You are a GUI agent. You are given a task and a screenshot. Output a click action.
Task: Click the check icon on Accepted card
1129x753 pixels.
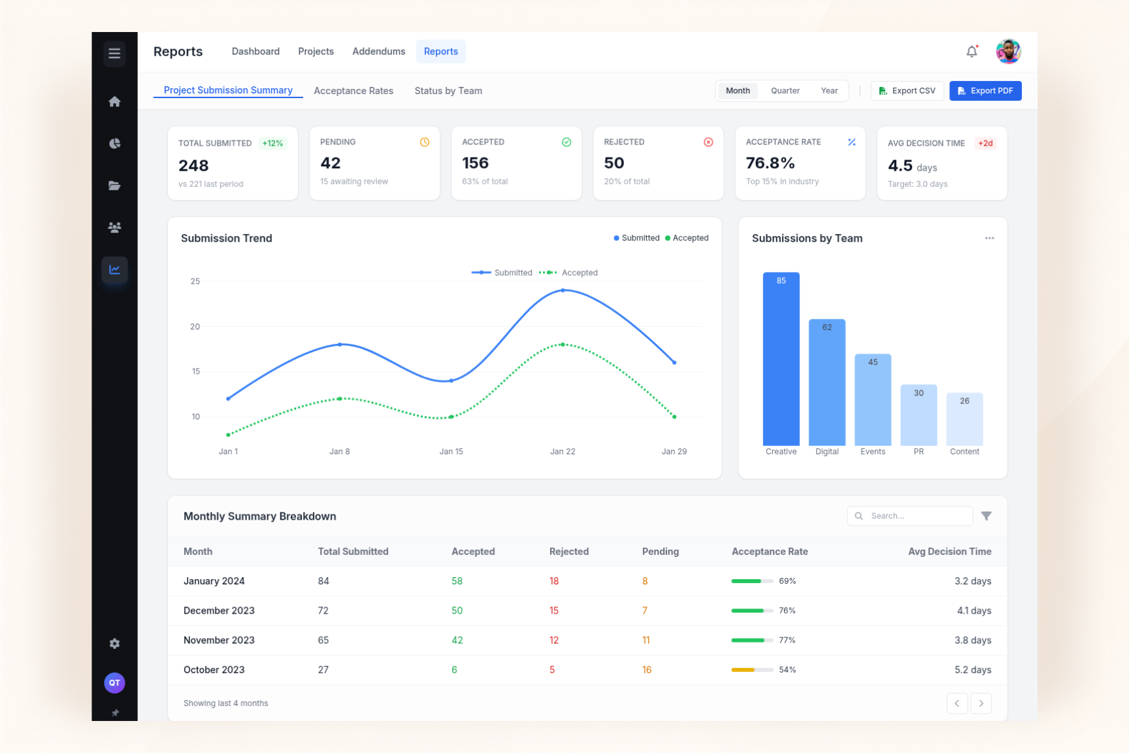pos(566,142)
